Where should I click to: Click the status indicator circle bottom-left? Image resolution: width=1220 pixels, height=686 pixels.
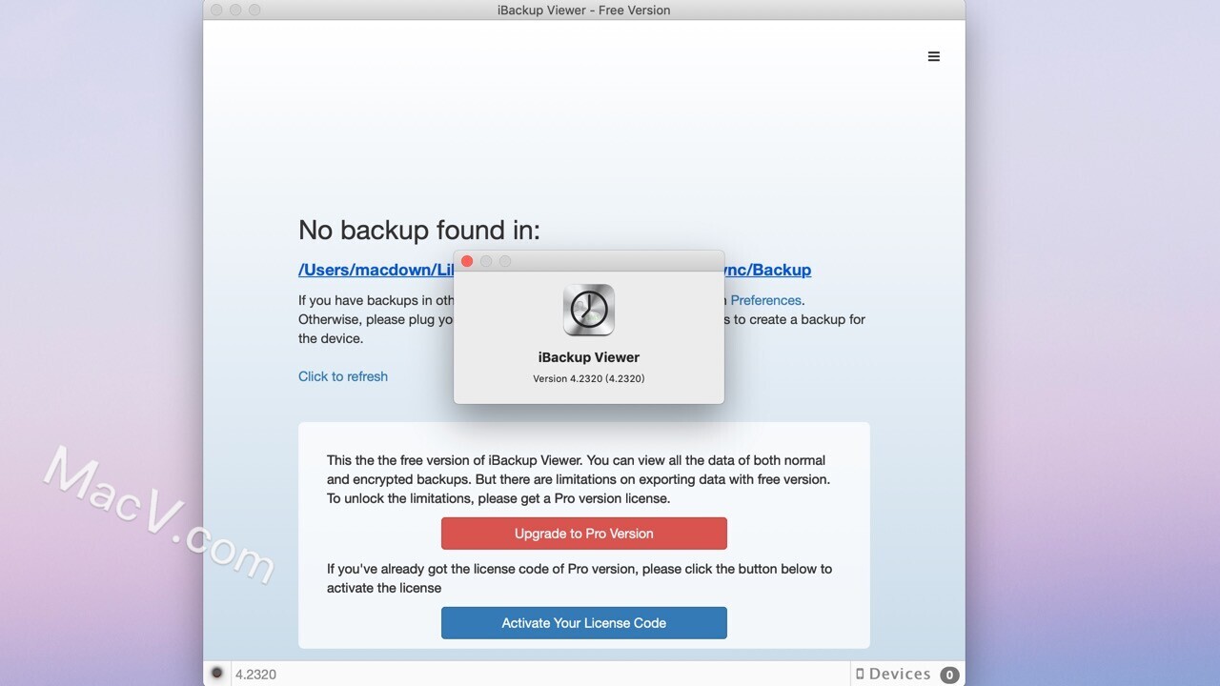216,673
